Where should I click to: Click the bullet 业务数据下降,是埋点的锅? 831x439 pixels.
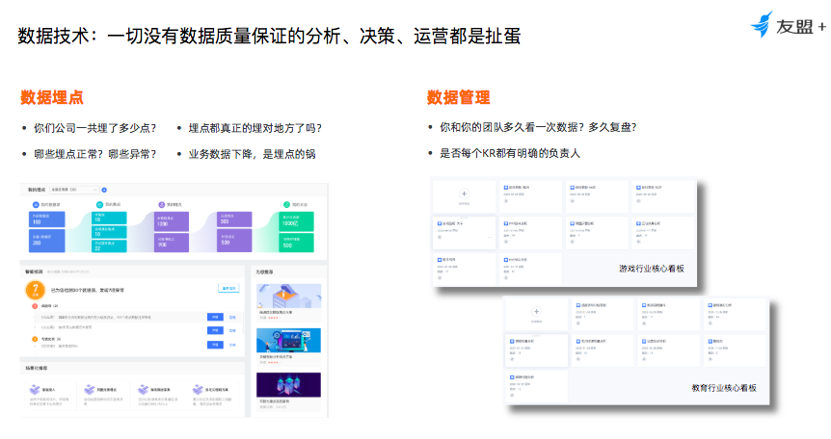pyautogui.click(x=252, y=154)
